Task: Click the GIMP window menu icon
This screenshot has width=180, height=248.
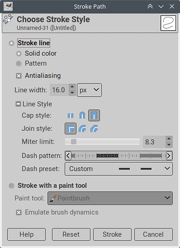Action: pyautogui.click(x=8, y=6)
